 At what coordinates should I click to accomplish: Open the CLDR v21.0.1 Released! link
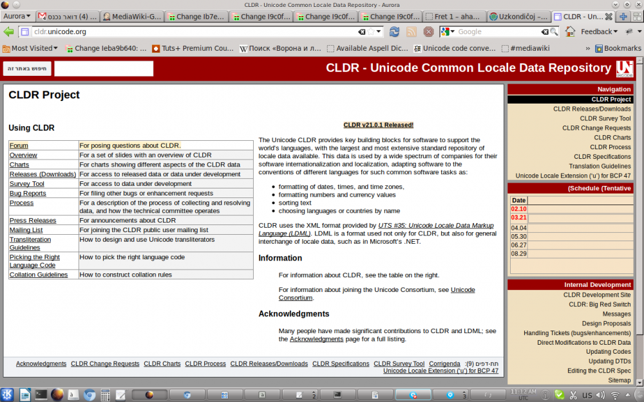(378, 125)
